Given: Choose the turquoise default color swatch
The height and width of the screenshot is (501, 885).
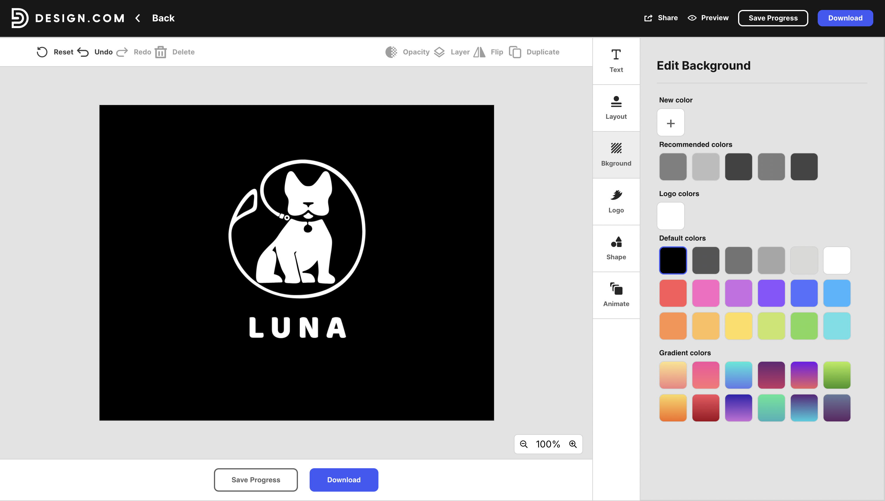Looking at the screenshot, I should tap(837, 326).
